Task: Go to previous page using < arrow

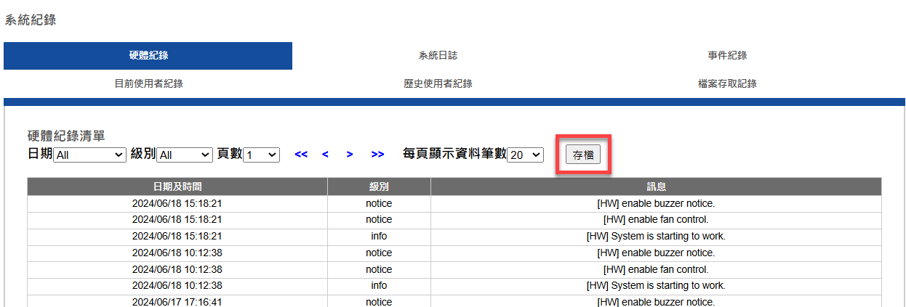Action: pyautogui.click(x=325, y=155)
